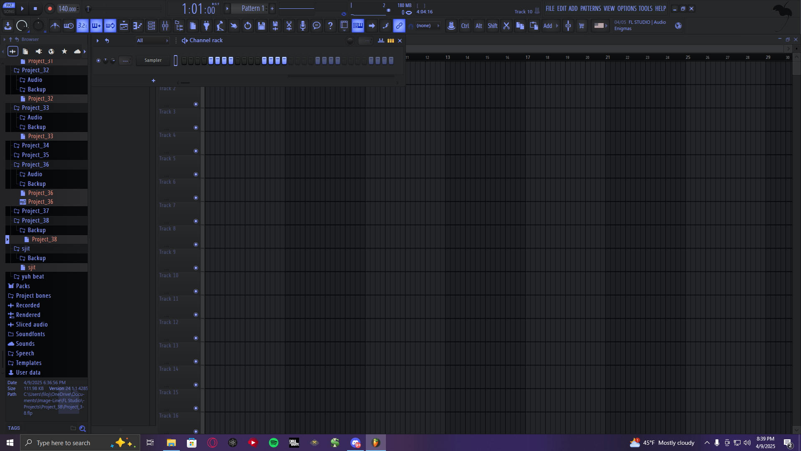
Task: Open Spotify from the taskbar
Action: point(274,443)
